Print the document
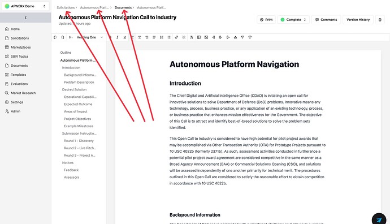 266,20
